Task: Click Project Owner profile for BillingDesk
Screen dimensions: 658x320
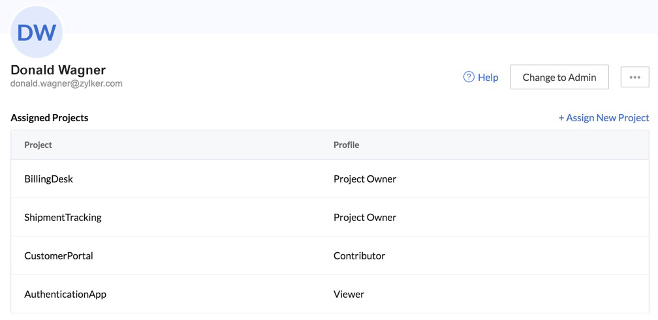Action: point(365,179)
